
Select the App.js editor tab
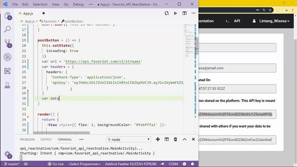pyautogui.click(x=28, y=13)
